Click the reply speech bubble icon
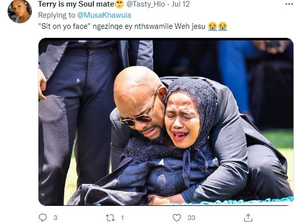 (x=43, y=217)
